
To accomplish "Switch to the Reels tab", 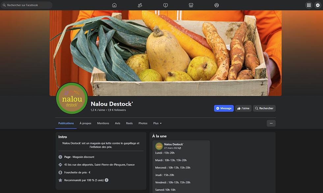I will (129, 123).
